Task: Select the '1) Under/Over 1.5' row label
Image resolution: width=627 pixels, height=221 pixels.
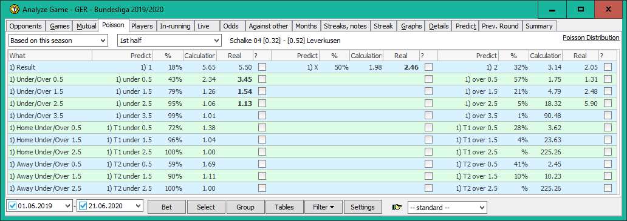Action: [36, 91]
